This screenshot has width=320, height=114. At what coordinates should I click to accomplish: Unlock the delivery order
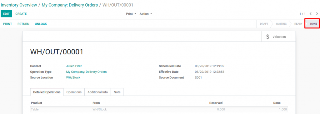pos(41,24)
